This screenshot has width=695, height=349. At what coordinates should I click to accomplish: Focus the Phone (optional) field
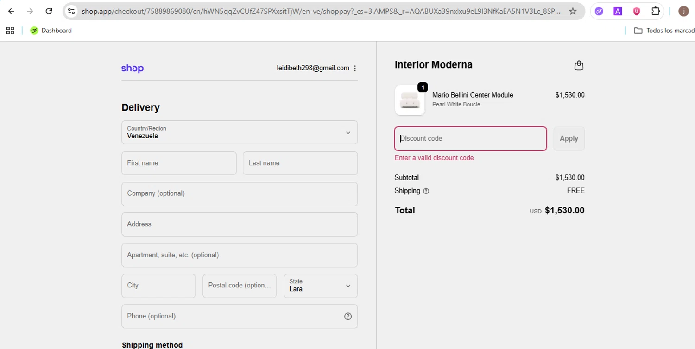pyautogui.click(x=240, y=316)
